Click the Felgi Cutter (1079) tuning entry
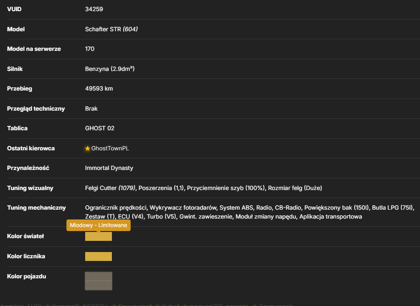The image size is (420, 306). (110, 188)
